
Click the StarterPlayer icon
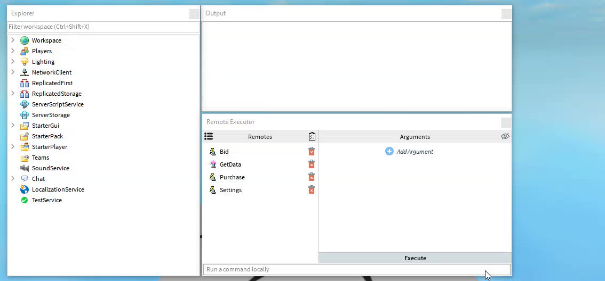(25, 147)
